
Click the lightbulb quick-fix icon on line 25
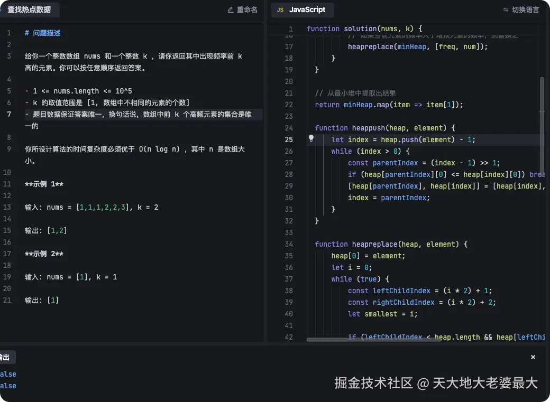[311, 139]
